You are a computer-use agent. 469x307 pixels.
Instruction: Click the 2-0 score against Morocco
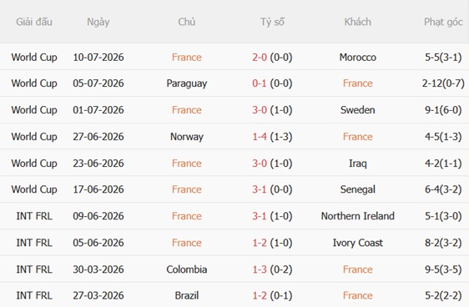click(260, 57)
